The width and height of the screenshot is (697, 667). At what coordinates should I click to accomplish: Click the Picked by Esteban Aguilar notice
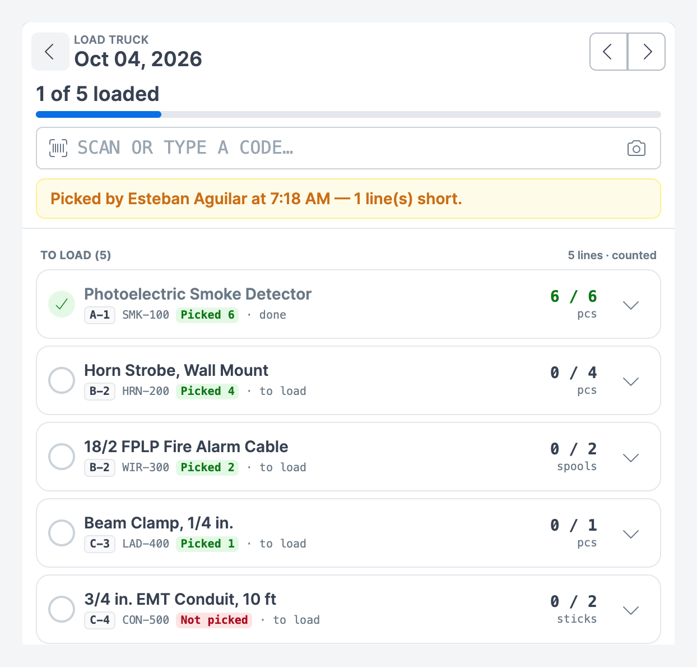(348, 199)
